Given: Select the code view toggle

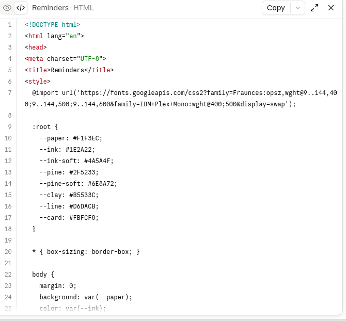Looking at the screenshot, I should click(x=21, y=8).
